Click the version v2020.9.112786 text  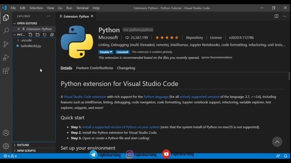coord(241,38)
